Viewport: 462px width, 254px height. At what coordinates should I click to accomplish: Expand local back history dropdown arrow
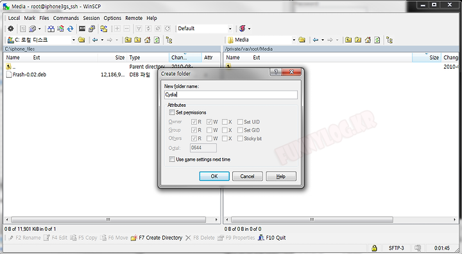click(102, 40)
